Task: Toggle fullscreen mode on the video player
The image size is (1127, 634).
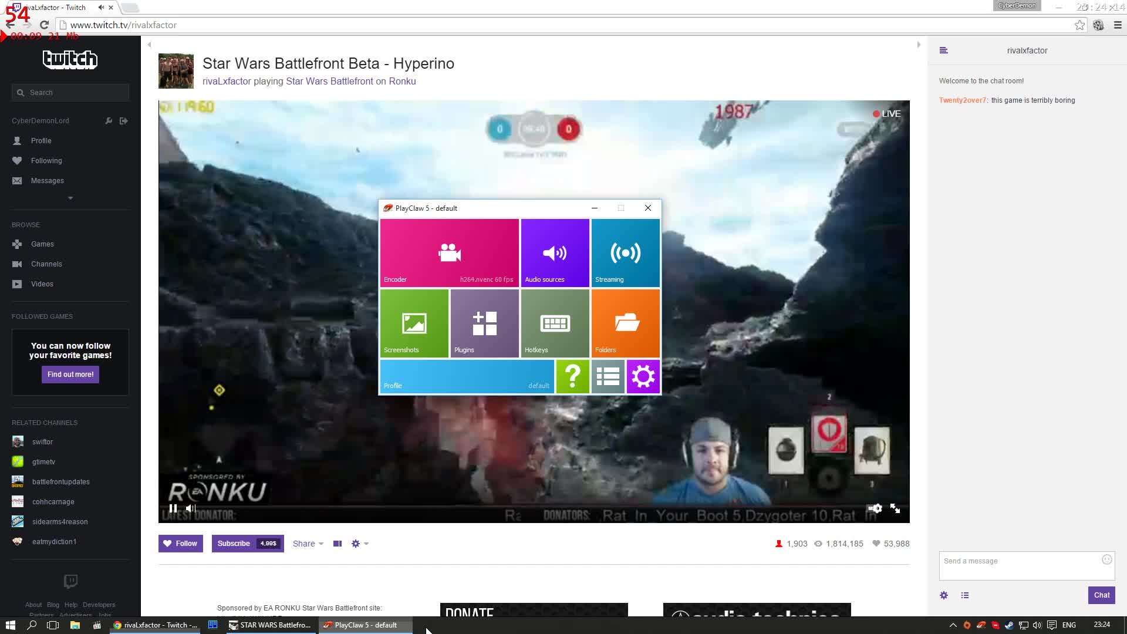Action: (895, 508)
